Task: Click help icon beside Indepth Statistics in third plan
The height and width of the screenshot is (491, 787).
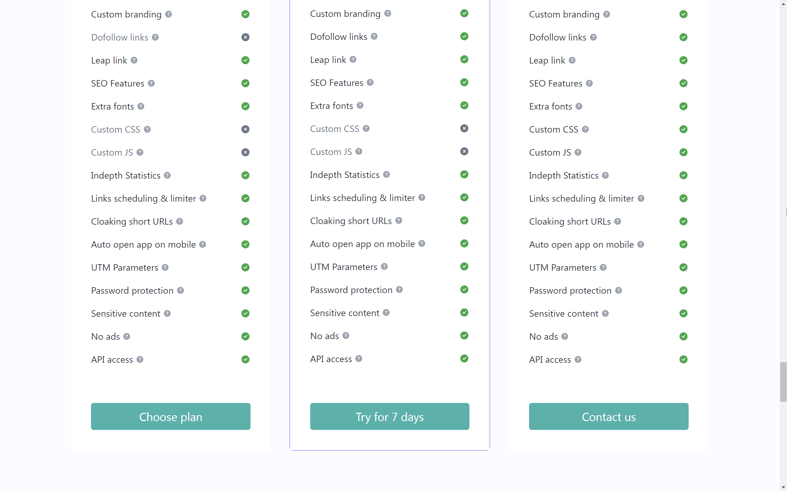Action: tap(605, 175)
